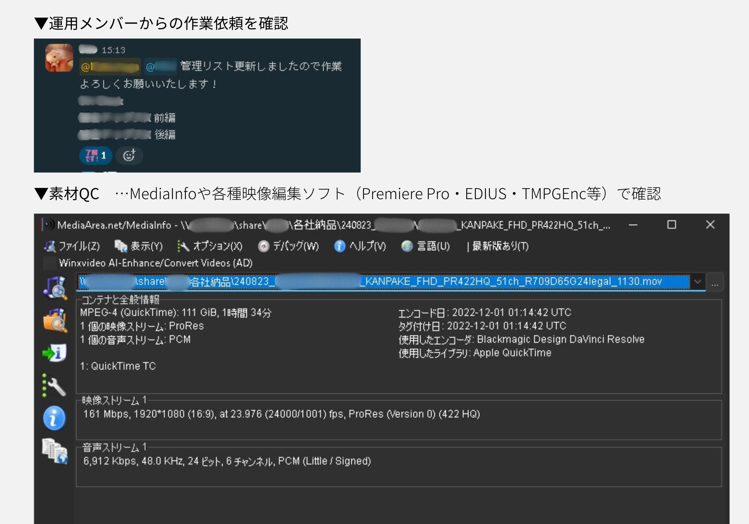
Task: Open the ヘルプ(V) menu
Action: 360,246
